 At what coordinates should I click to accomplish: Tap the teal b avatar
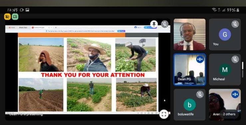click(x=189, y=105)
